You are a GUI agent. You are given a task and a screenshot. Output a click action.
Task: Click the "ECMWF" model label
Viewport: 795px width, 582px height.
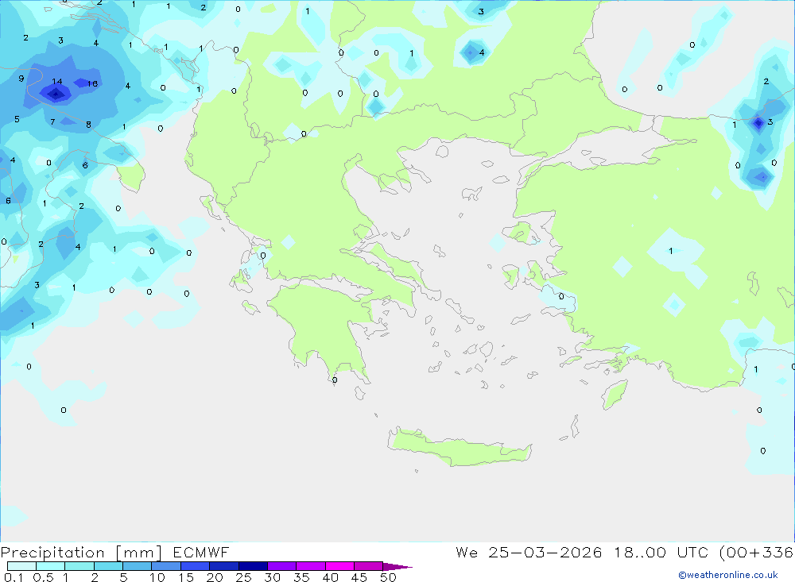tap(201, 553)
